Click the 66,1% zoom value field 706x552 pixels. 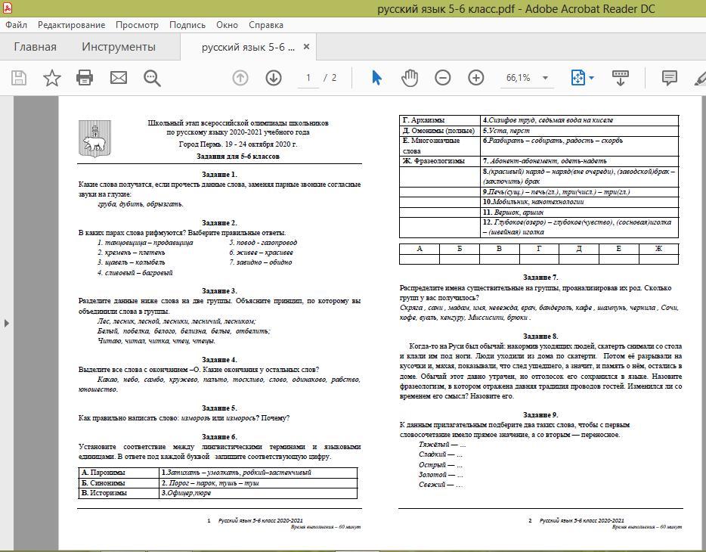pos(519,78)
